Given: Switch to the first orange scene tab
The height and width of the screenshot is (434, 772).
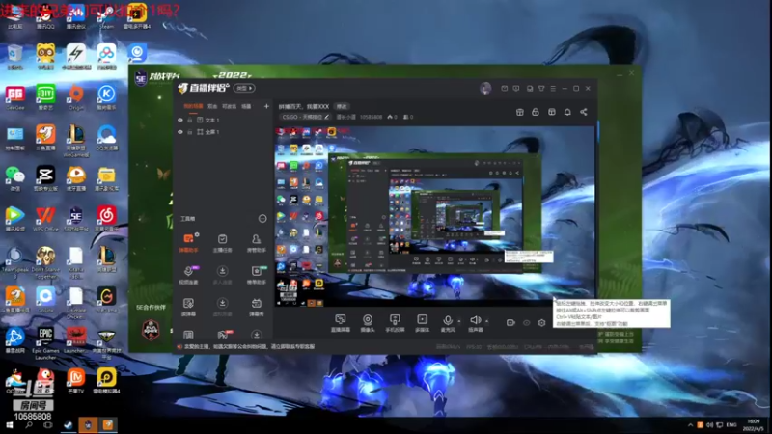Looking at the screenshot, I should (193, 106).
